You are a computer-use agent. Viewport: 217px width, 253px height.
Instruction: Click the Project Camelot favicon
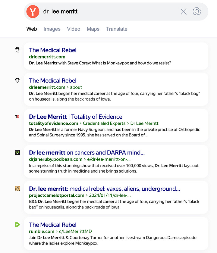[17, 189]
